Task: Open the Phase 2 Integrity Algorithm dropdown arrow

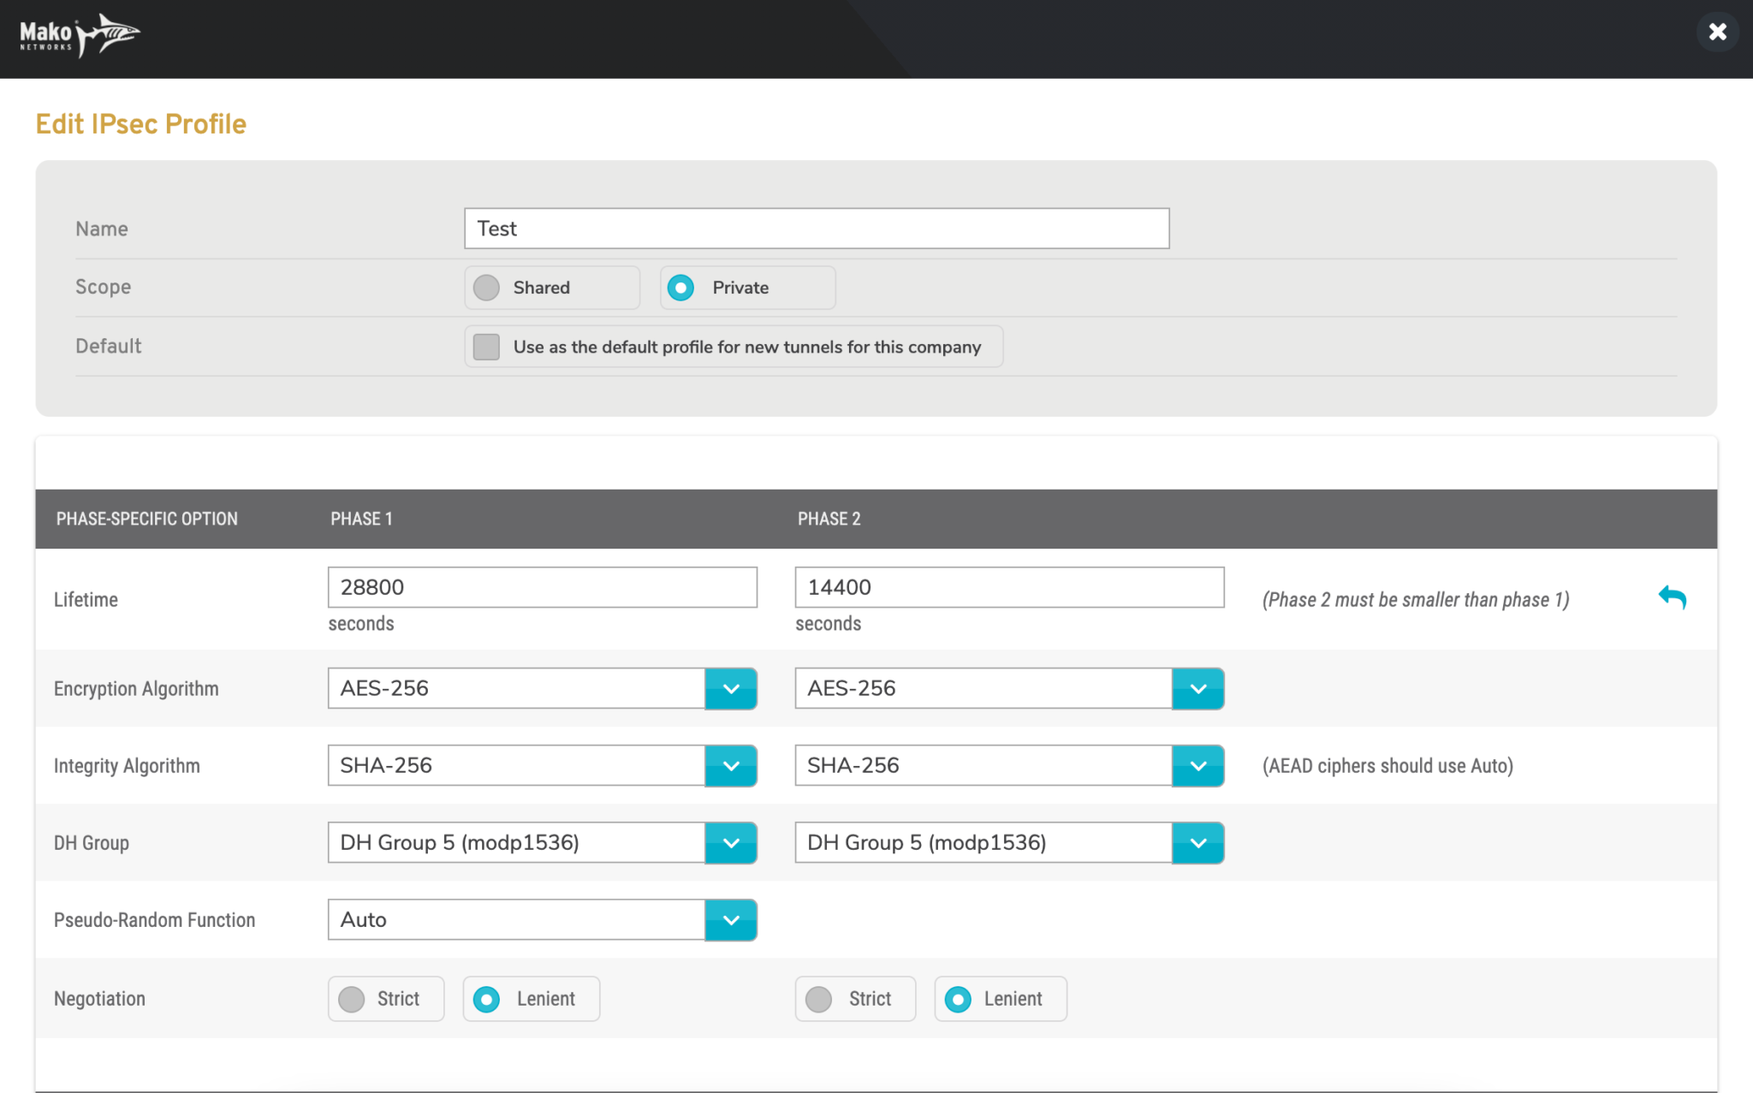Action: 1198,765
